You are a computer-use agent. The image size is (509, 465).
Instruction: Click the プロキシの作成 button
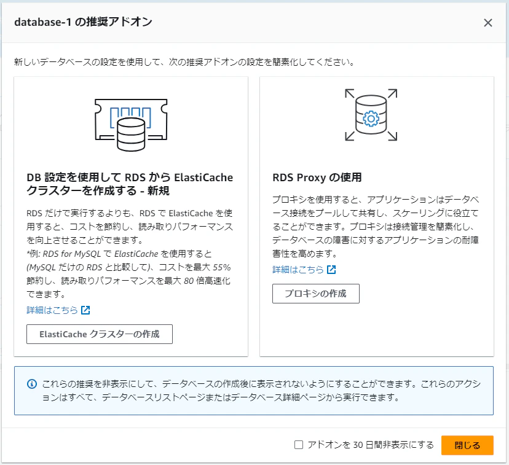tap(316, 294)
